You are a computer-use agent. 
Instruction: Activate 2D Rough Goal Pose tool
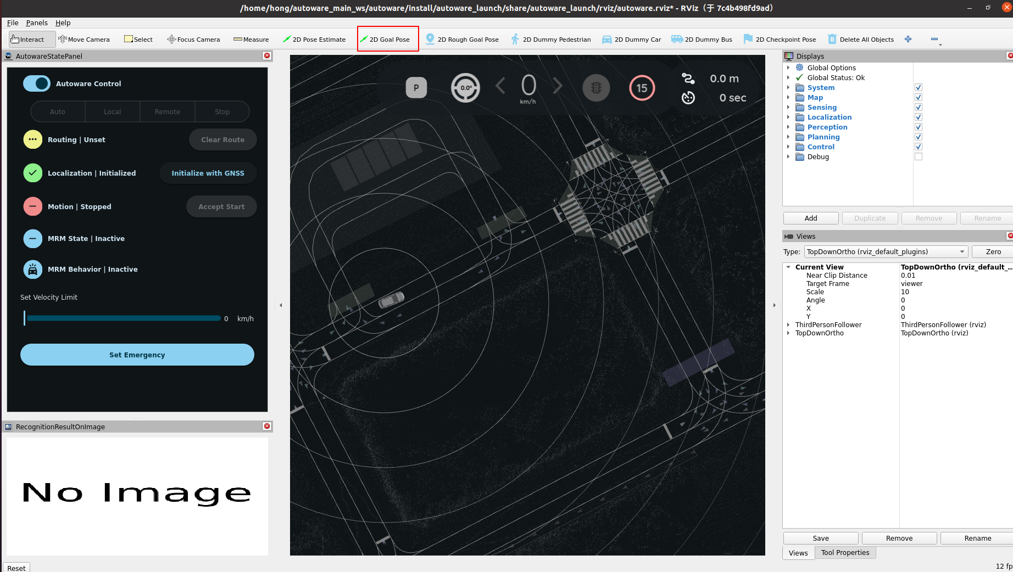click(463, 39)
